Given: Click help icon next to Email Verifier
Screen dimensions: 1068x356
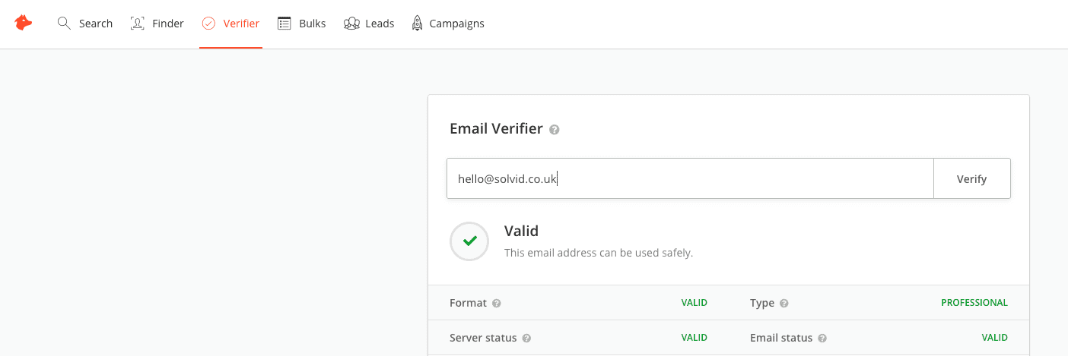Looking at the screenshot, I should point(555,130).
